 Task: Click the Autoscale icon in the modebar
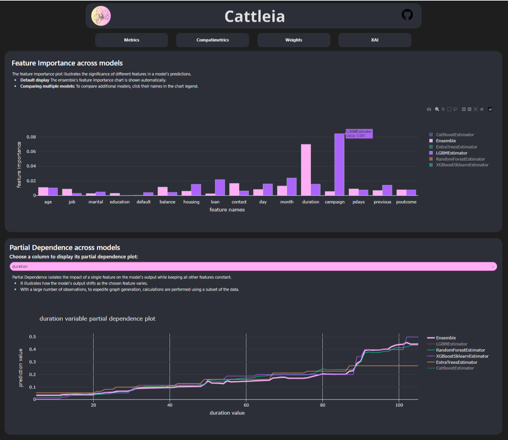(x=476, y=109)
